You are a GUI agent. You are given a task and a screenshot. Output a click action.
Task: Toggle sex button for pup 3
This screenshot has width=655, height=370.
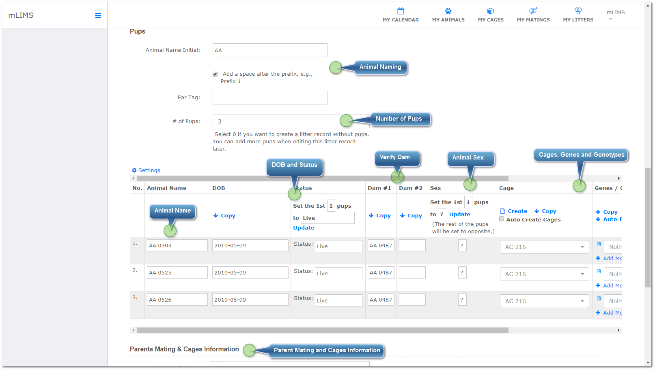click(x=462, y=300)
